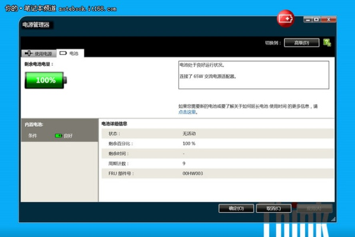Viewport: 355px width, 237px height.
Task: Click the 电池详细信息 heading
Action: click(114, 124)
